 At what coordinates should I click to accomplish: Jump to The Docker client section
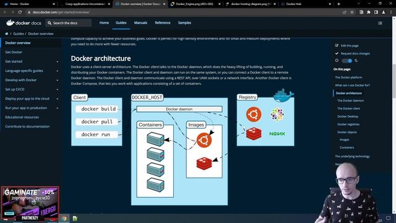348,108
